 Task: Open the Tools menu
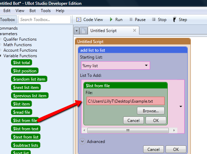pyautogui.click(x=46, y=11)
